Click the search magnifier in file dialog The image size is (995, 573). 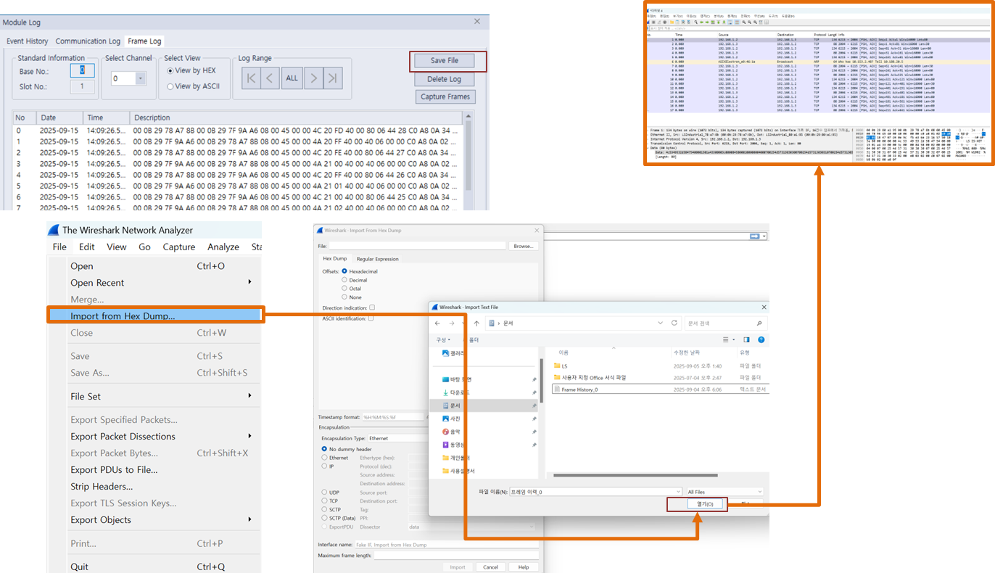click(x=759, y=323)
